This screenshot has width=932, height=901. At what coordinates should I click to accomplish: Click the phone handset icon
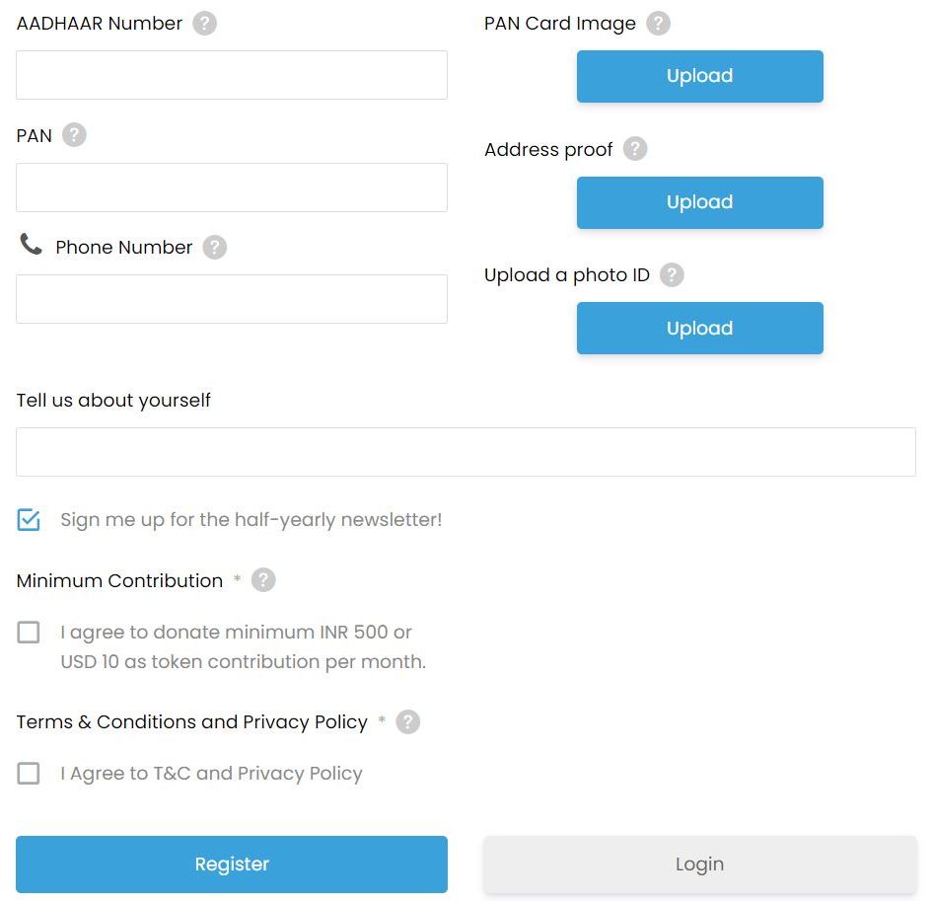[31, 244]
